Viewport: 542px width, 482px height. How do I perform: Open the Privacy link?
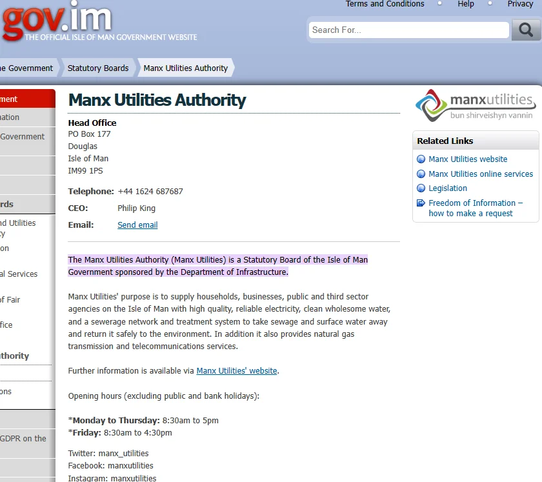click(x=520, y=4)
